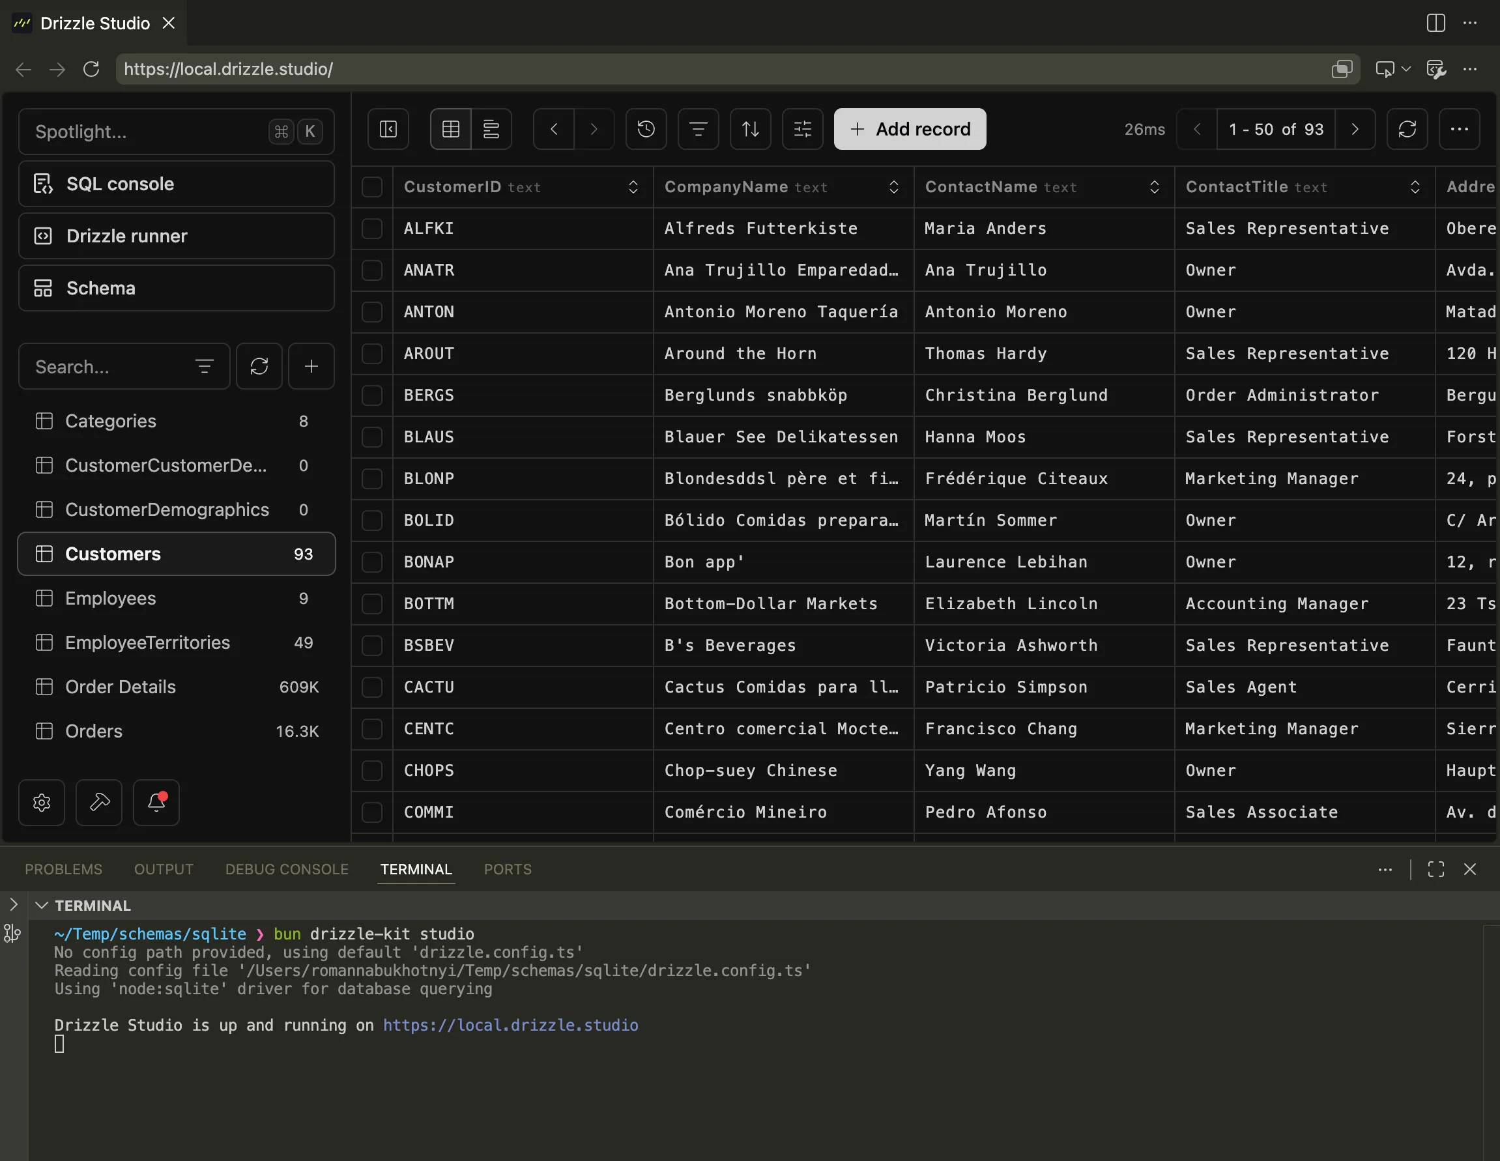Sort by CustomerID column arrows
This screenshot has width=1500, height=1161.
(x=633, y=187)
